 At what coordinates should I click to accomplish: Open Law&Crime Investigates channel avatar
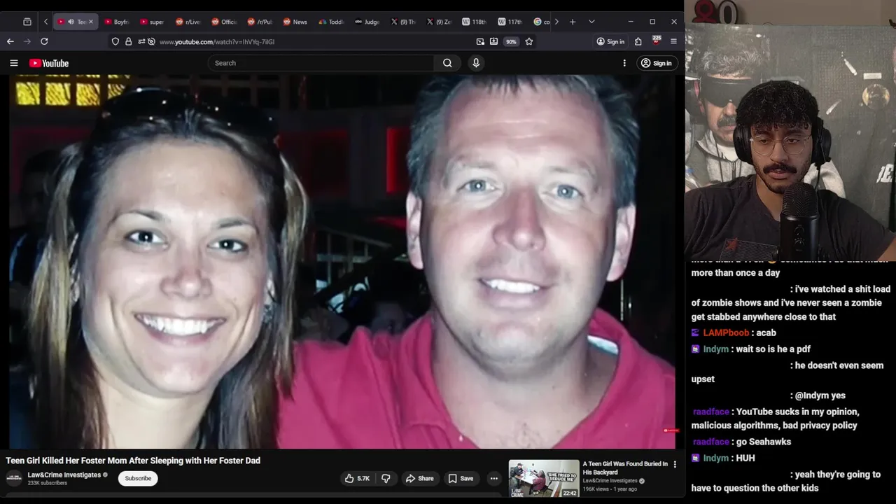14,479
